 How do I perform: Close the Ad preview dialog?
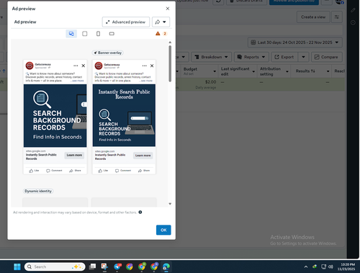[168, 9]
